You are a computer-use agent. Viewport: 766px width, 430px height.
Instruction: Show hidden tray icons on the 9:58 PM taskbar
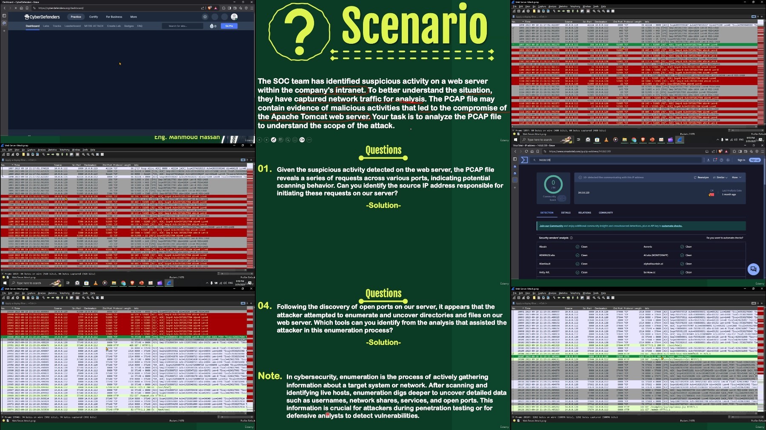[x=207, y=283]
